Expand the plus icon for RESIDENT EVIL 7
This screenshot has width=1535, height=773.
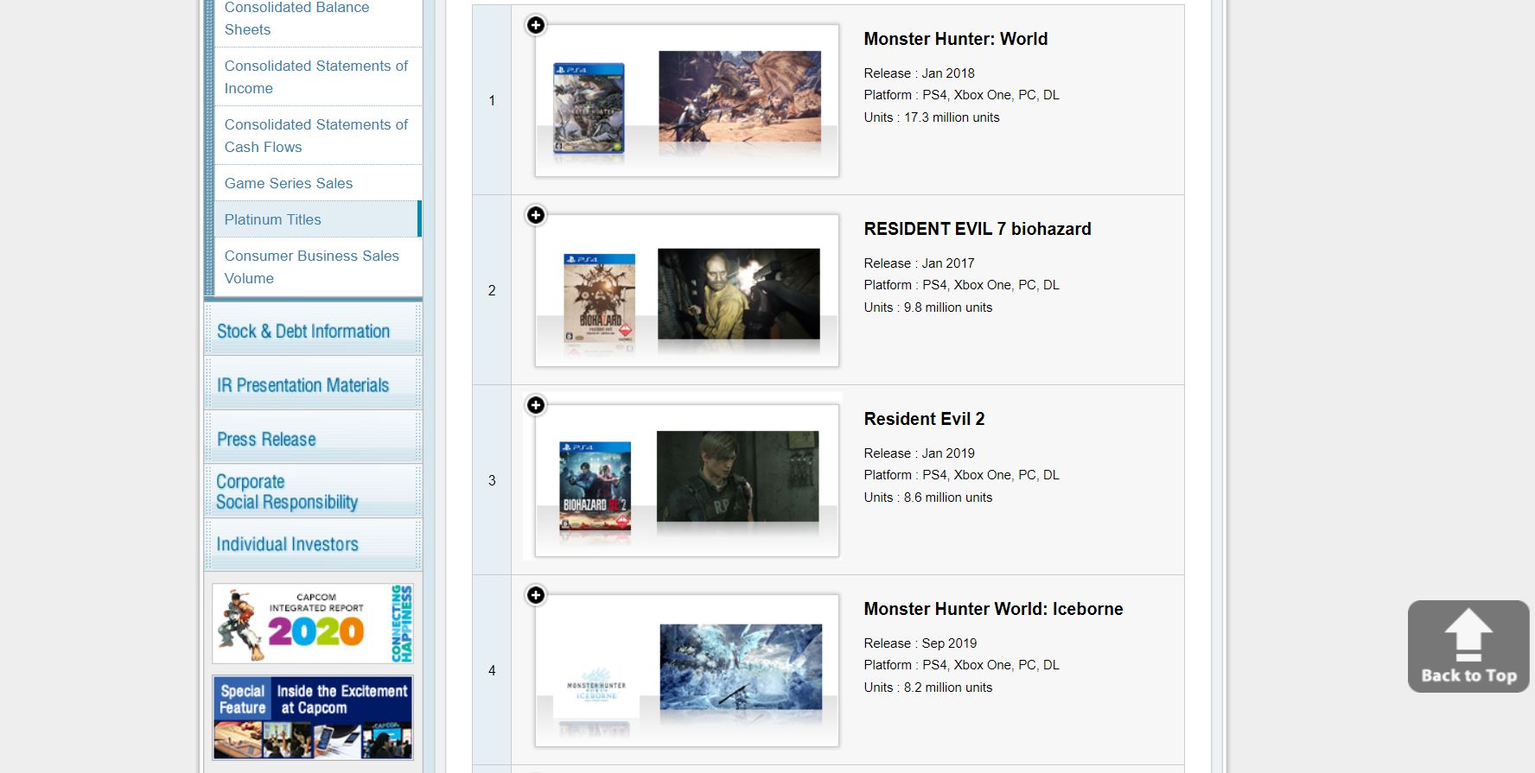click(536, 215)
